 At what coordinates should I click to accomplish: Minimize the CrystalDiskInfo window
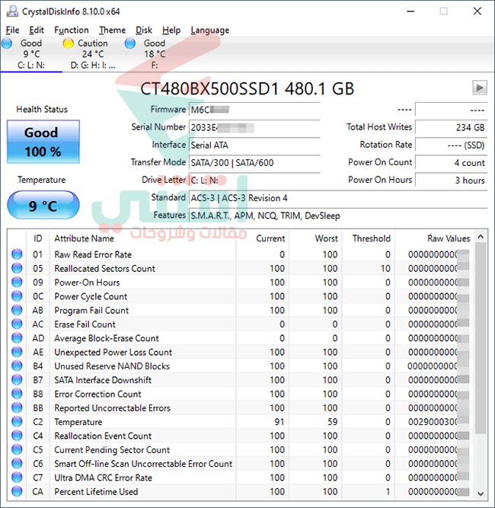click(410, 11)
